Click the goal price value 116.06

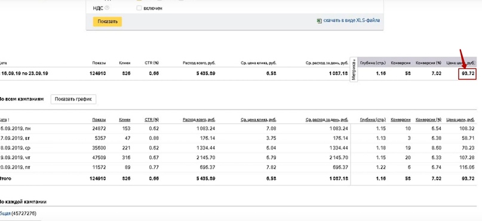pos(468,167)
